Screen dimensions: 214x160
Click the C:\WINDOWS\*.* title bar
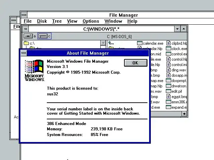pos(101,29)
